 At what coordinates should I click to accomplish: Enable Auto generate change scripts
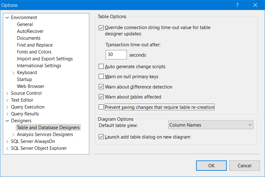[101, 67]
